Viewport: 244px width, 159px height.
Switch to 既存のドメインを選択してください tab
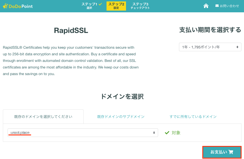(43, 117)
